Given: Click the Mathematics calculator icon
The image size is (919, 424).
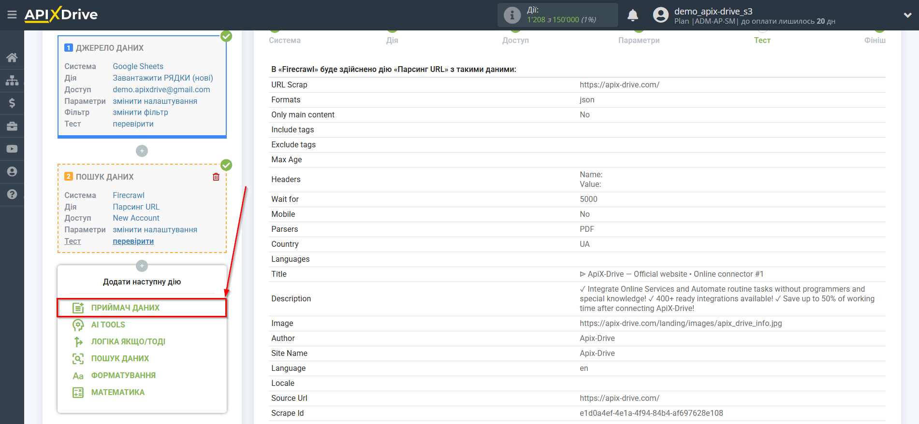Looking at the screenshot, I should point(78,393).
